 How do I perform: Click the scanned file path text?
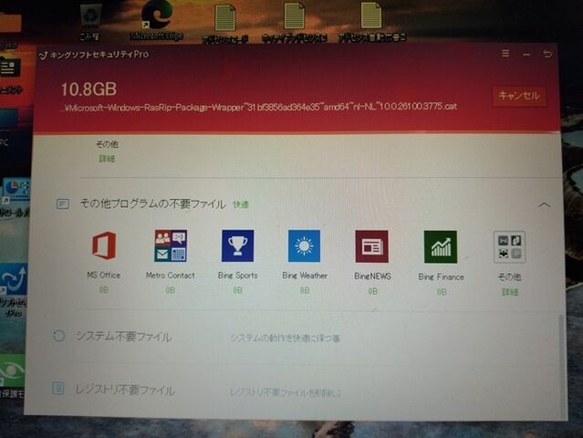tap(259, 107)
